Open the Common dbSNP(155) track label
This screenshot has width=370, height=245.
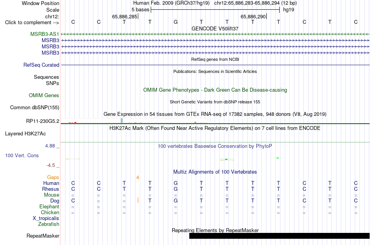click(x=35, y=108)
